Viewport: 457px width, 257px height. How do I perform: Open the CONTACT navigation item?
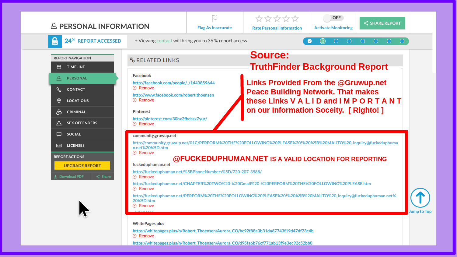click(x=82, y=90)
